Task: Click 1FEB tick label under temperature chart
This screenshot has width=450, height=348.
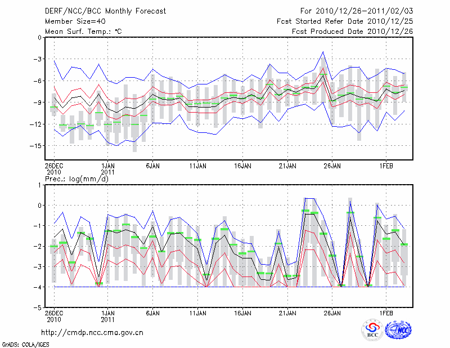Action: pyautogui.click(x=386, y=167)
